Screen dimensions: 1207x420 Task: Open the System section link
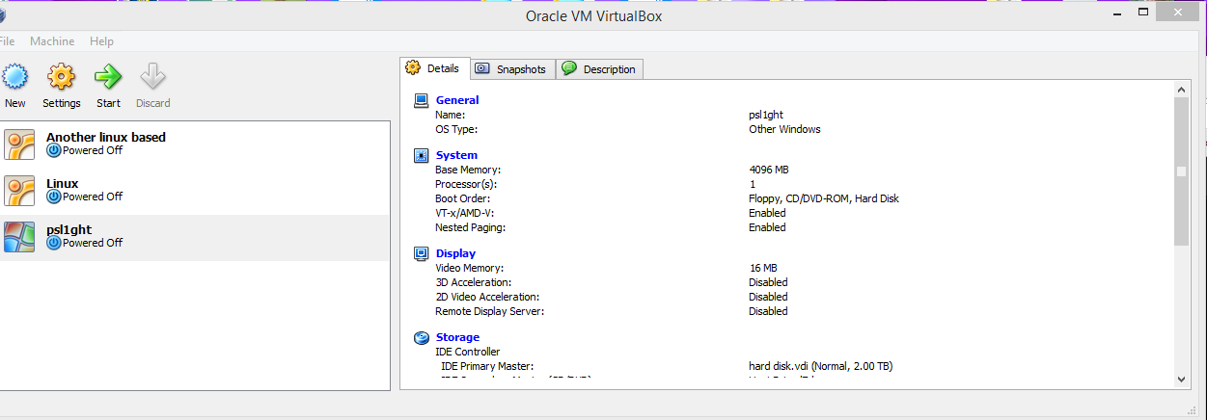click(456, 155)
